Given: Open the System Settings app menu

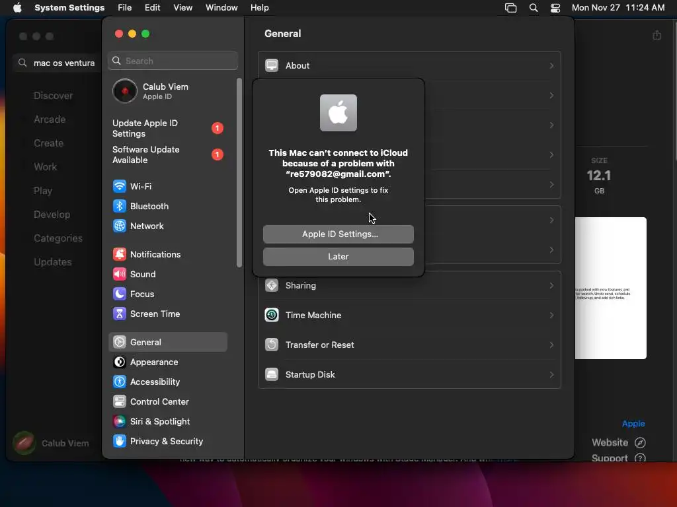Looking at the screenshot, I should point(69,8).
